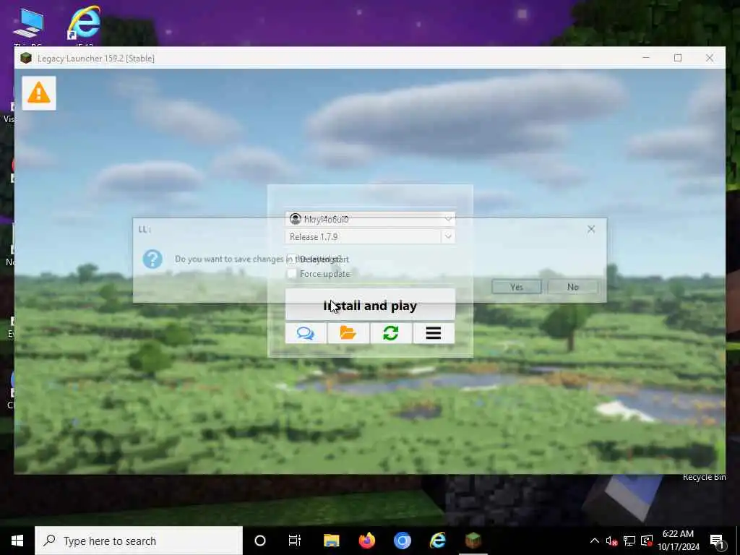Click the Type here to search box
The height and width of the screenshot is (555, 740).
point(139,541)
